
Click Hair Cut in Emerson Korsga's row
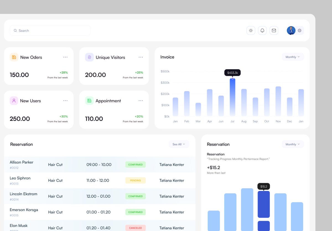[55, 212]
